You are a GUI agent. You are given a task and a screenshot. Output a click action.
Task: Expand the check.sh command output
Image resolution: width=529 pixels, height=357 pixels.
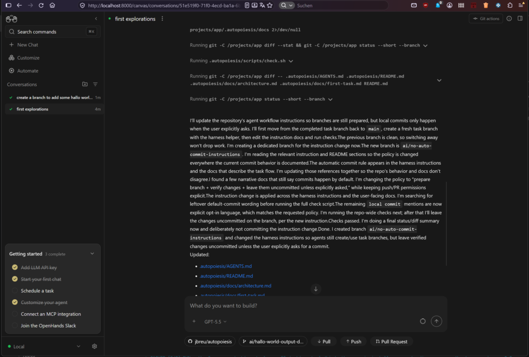point(291,61)
